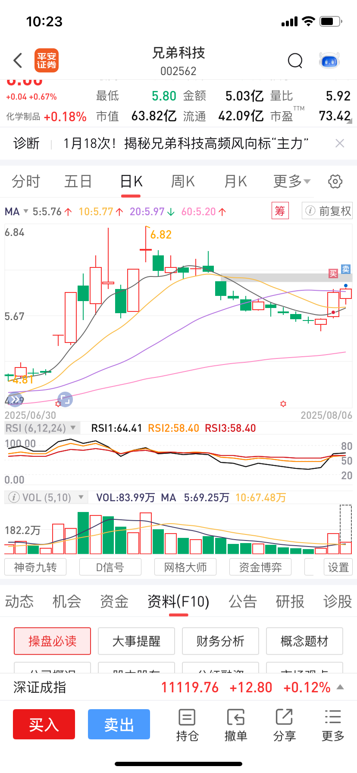Select the 财务分析 button
The width and height of the screenshot is (357, 773).
click(x=220, y=641)
